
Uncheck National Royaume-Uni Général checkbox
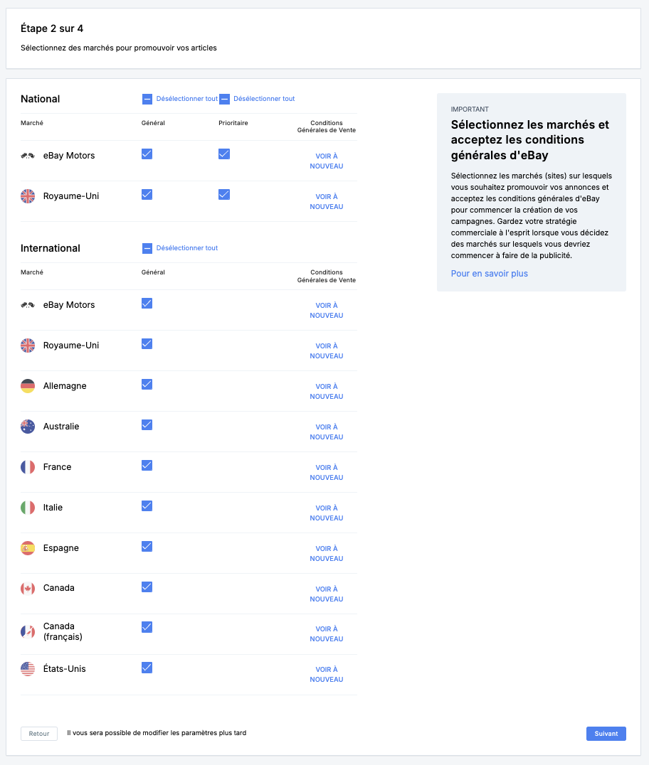pyautogui.click(x=147, y=195)
